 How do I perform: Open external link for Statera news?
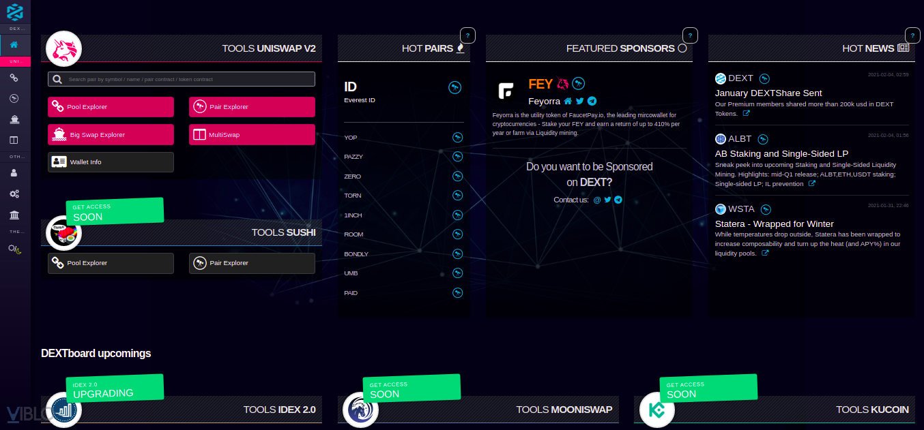point(765,254)
